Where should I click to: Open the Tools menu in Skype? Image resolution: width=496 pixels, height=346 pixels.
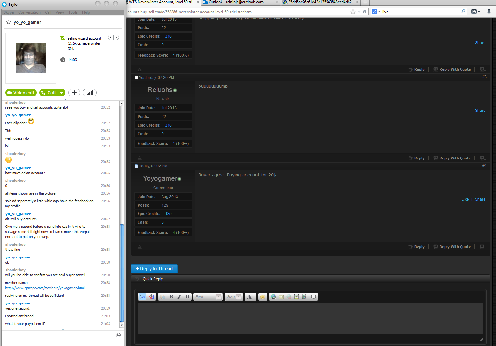point(73,12)
